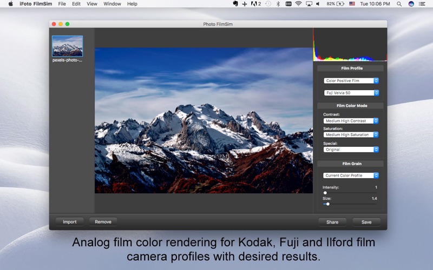
Task: Open the Medium High Saturation dropdown
Action: (x=351, y=134)
